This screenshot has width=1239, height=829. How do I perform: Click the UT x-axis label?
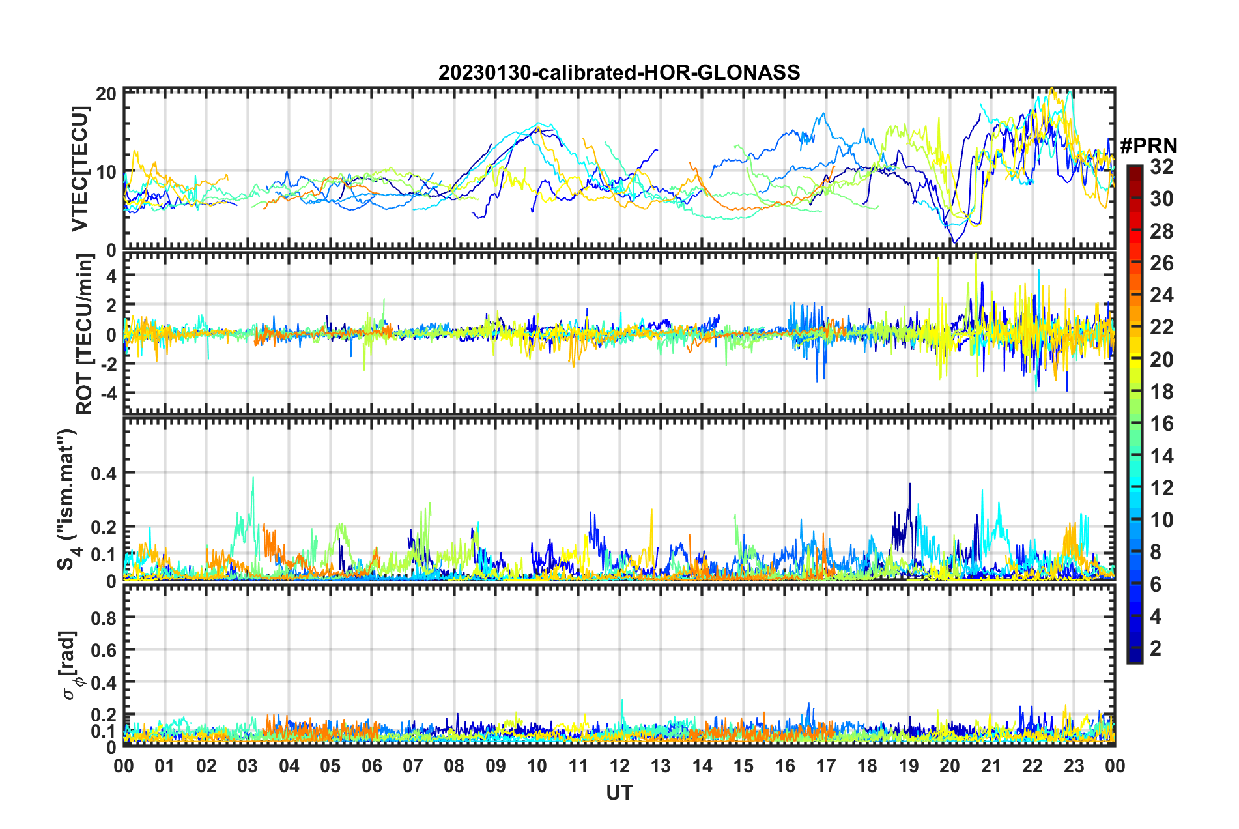pyautogui.click(x=619, y=793)
